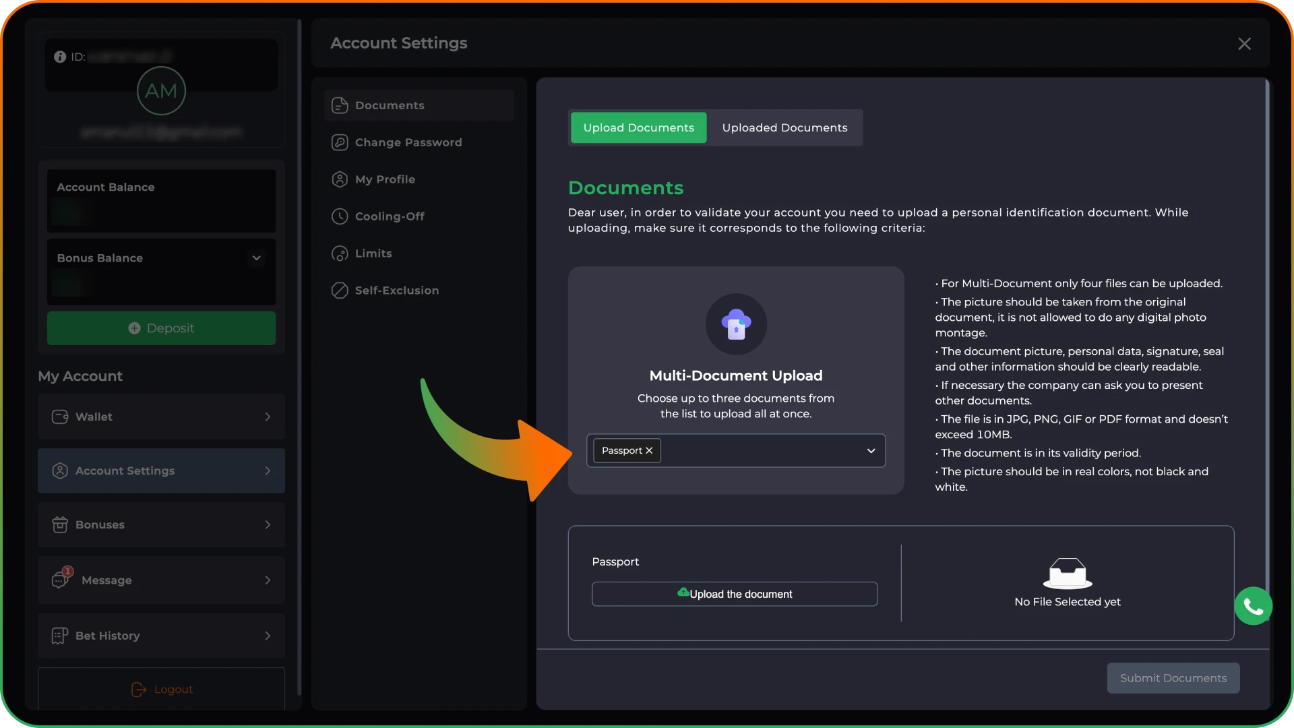Expand the Bonus Balance chevron

pos(256,258)
